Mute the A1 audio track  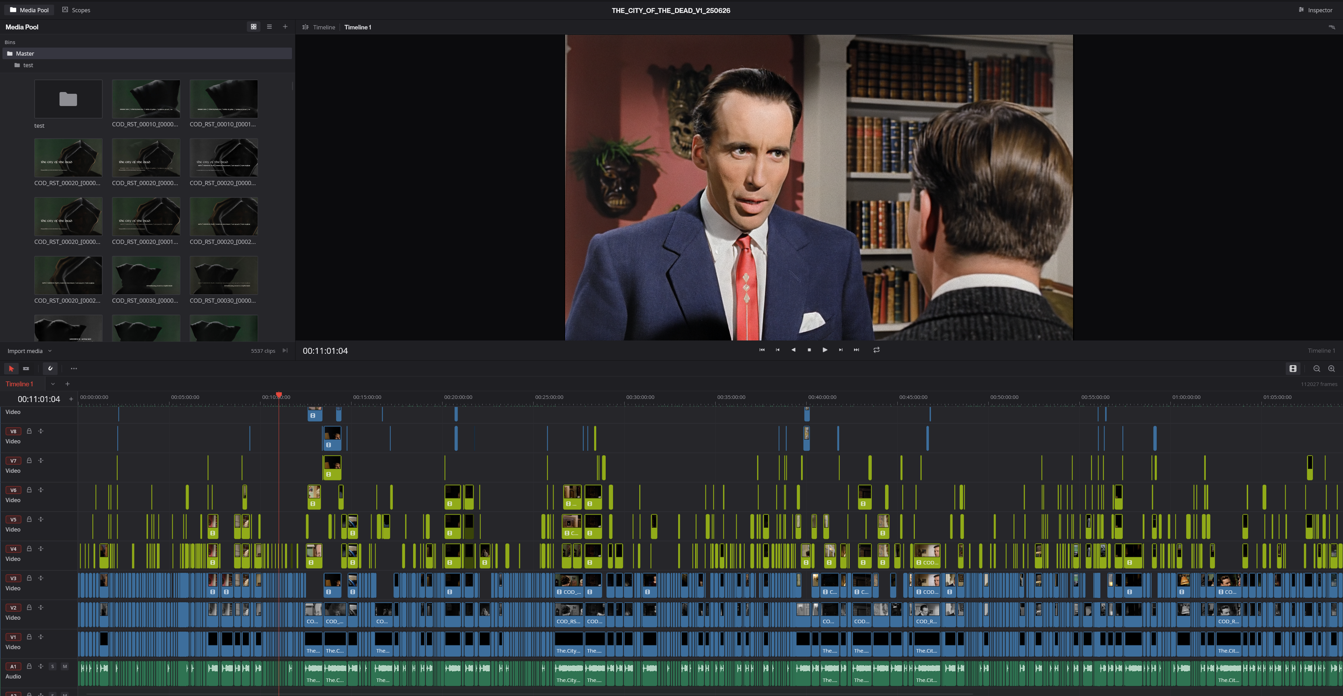pyautogui.click(x=65, y=666)
